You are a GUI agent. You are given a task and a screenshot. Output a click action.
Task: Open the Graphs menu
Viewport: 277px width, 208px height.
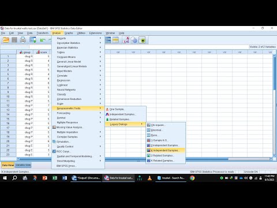tap(69, 33)
